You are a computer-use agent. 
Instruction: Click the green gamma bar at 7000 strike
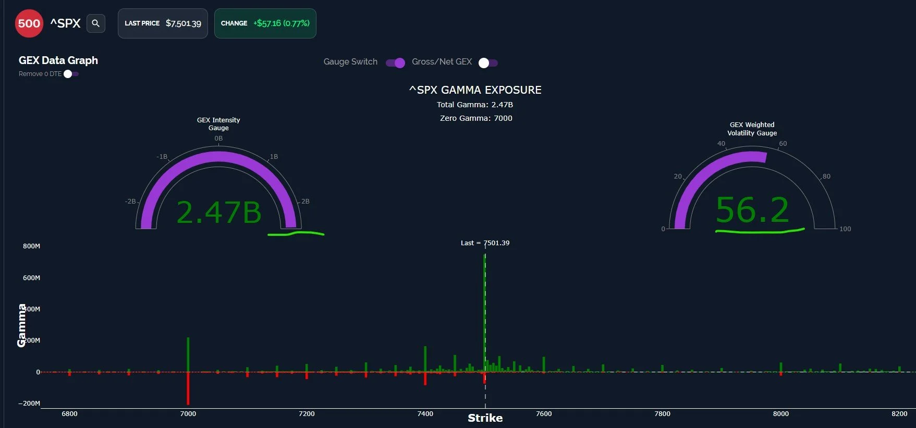(188, 355)
